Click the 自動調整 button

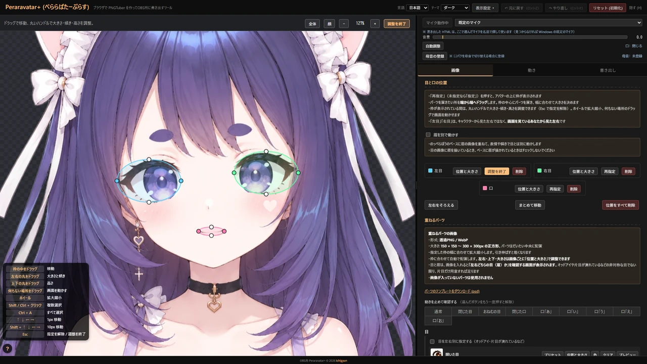pyautogui.click(x=433, y=46)
